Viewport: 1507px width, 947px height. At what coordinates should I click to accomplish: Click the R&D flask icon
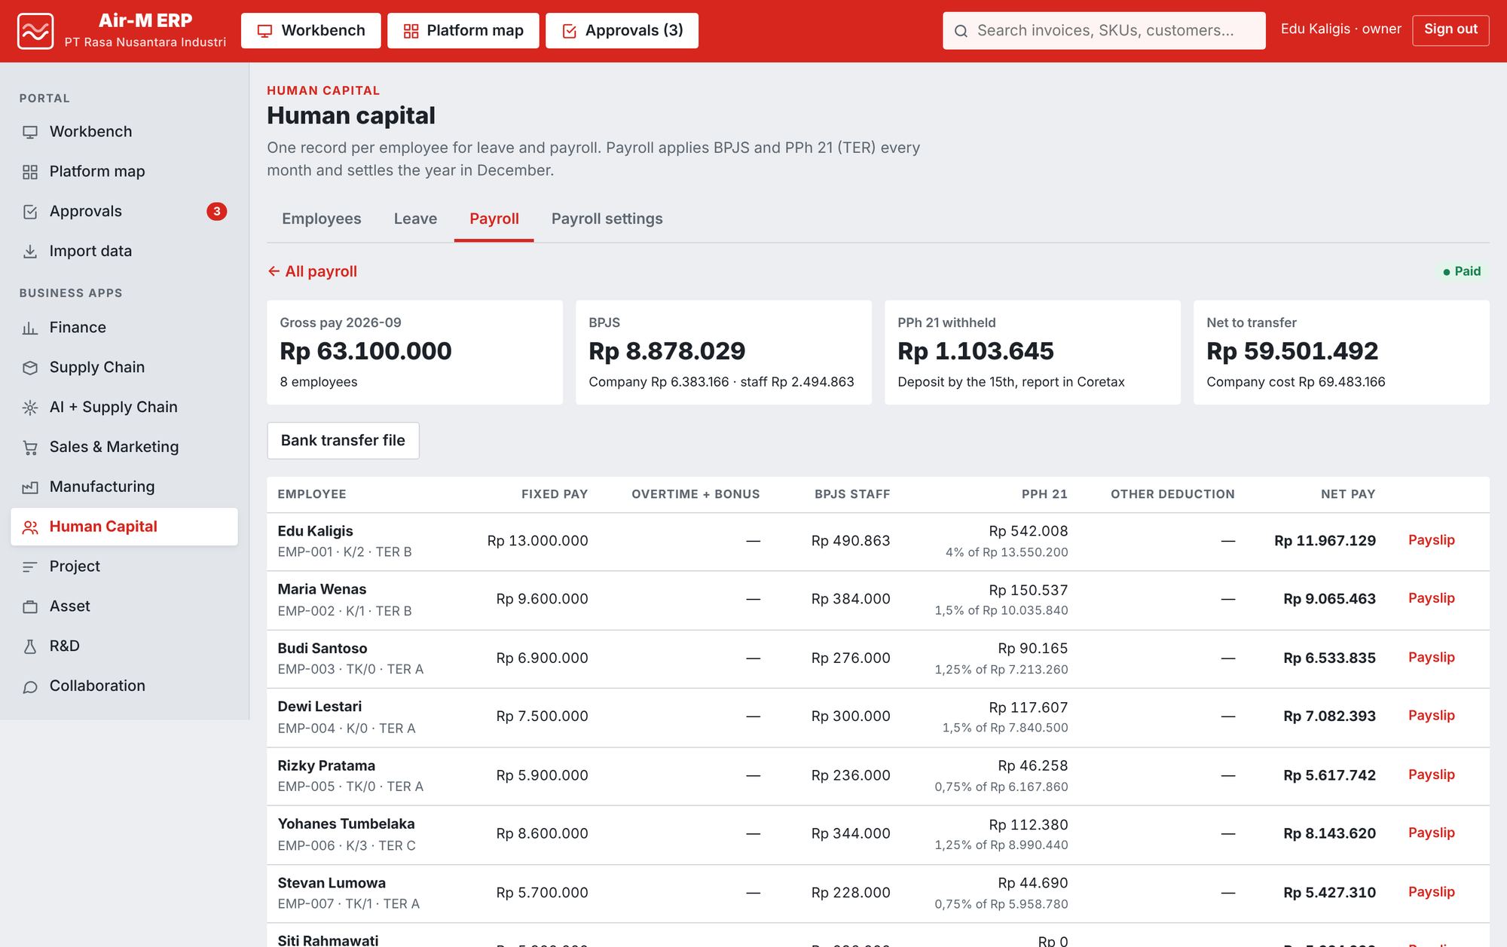30,646
